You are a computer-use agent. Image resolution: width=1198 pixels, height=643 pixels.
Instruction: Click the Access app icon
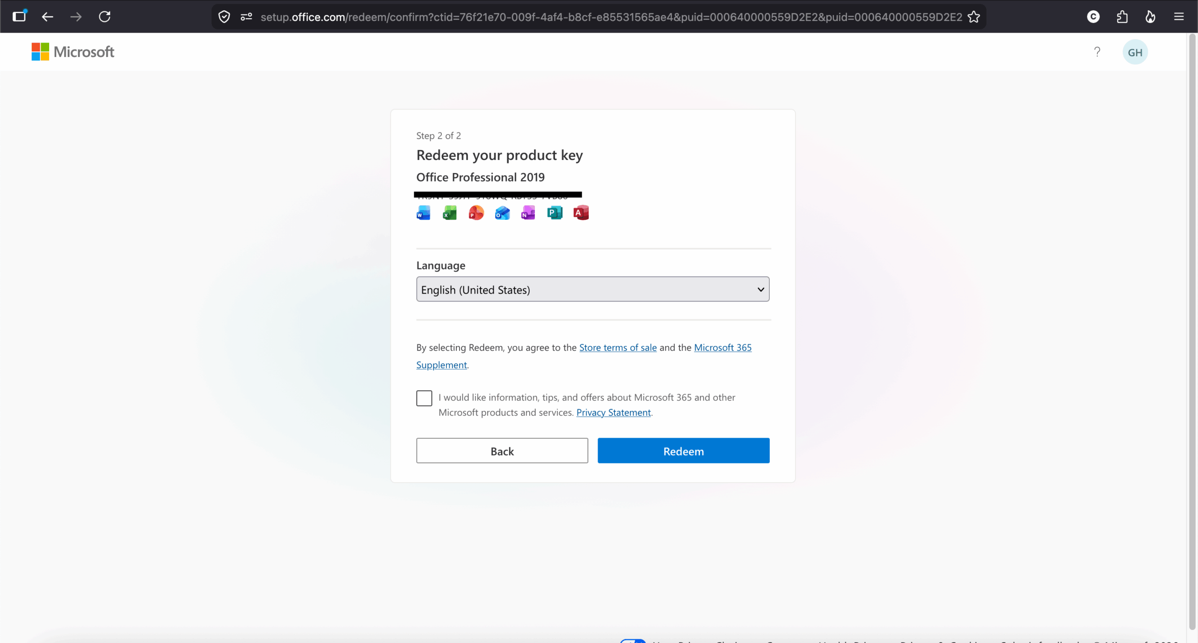(x=581, y=213)
